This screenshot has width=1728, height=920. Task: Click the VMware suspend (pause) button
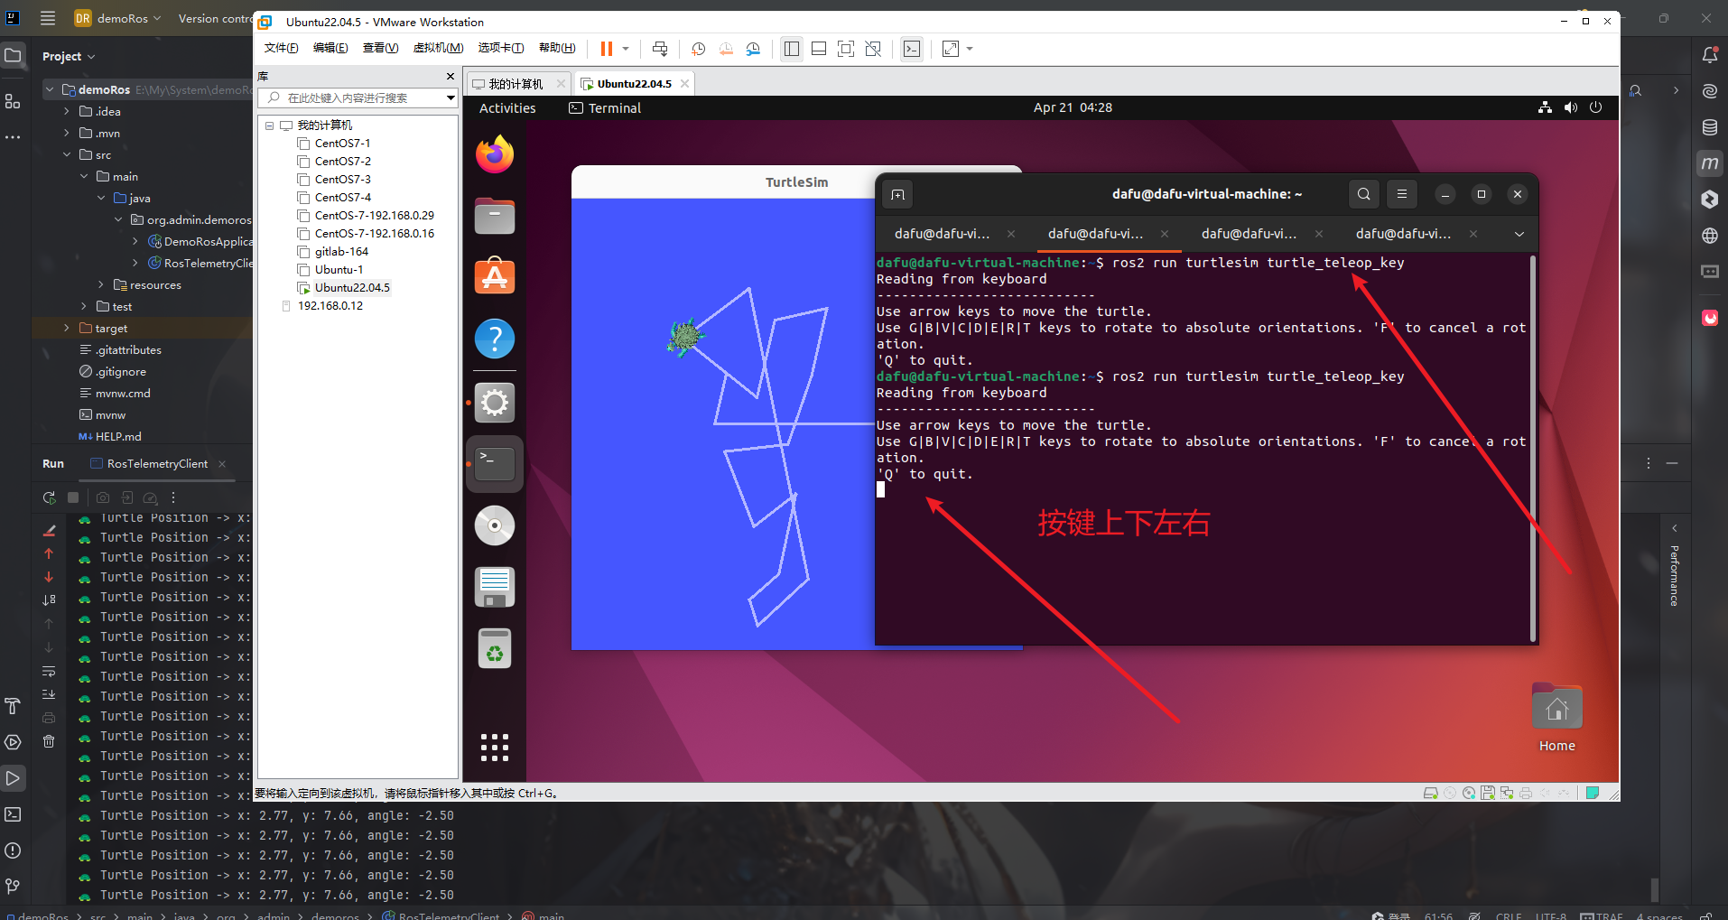pos(607,49)
